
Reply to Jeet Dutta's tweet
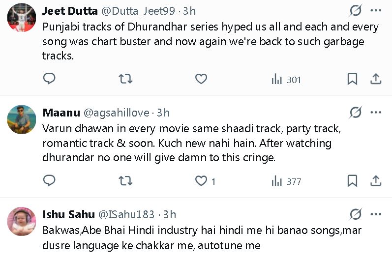pos(49,79)
